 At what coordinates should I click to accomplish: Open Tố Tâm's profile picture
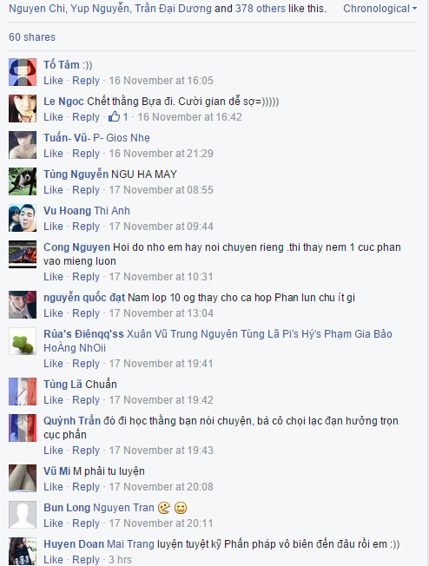[23, 72]
